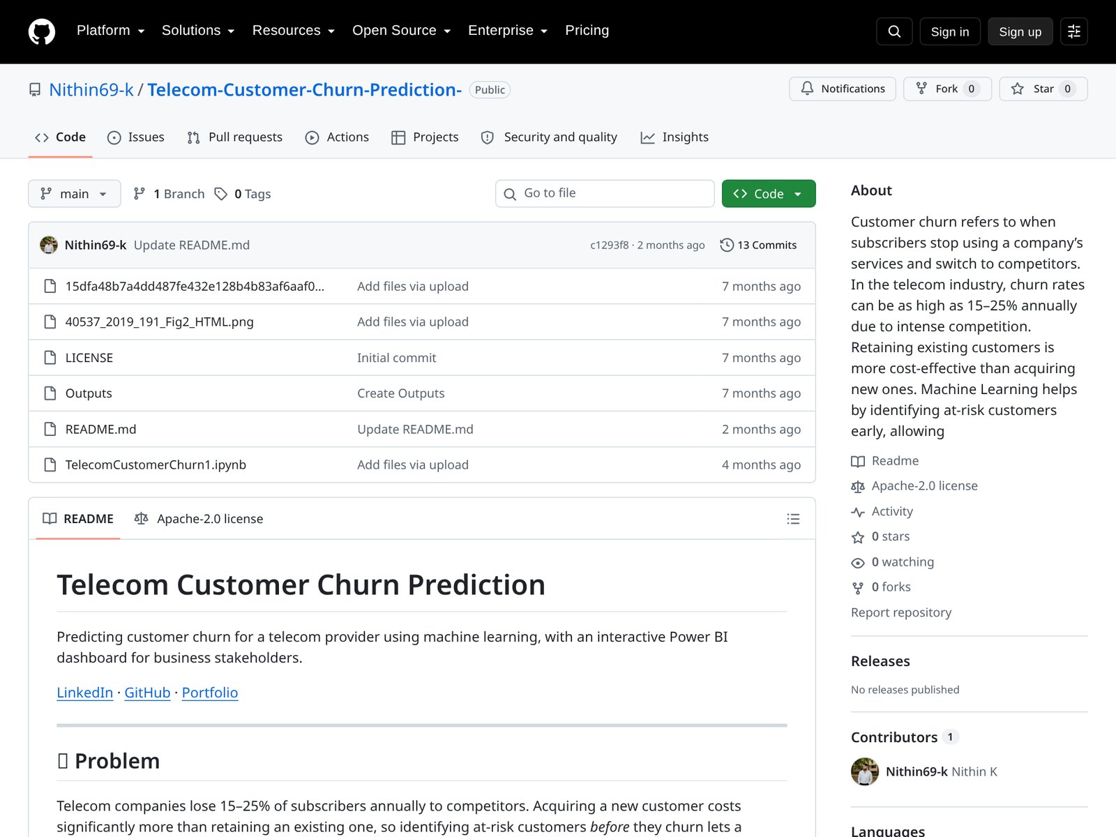Select the README tab
The image size is (1116, 837).
(78, 519)
